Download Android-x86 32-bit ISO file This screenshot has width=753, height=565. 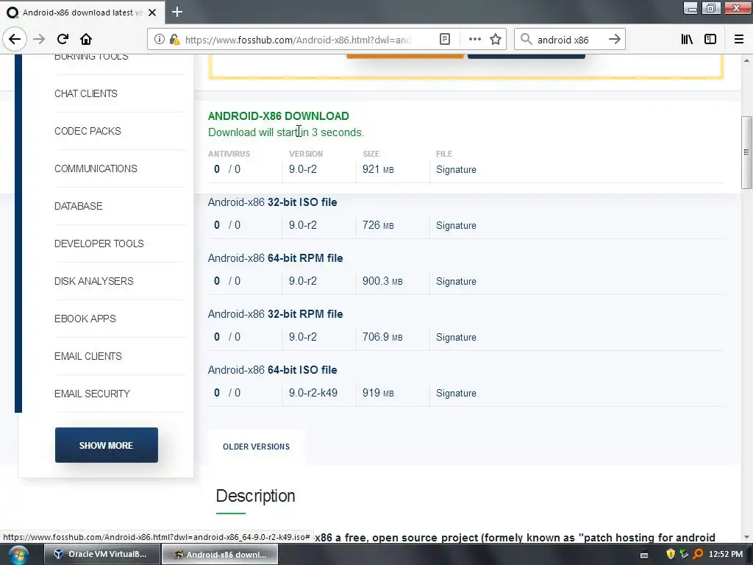click(x=272, y=202)
